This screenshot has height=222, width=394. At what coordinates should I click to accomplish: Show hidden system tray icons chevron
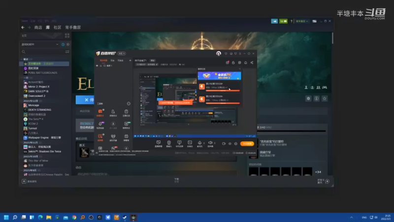point(352,218)
